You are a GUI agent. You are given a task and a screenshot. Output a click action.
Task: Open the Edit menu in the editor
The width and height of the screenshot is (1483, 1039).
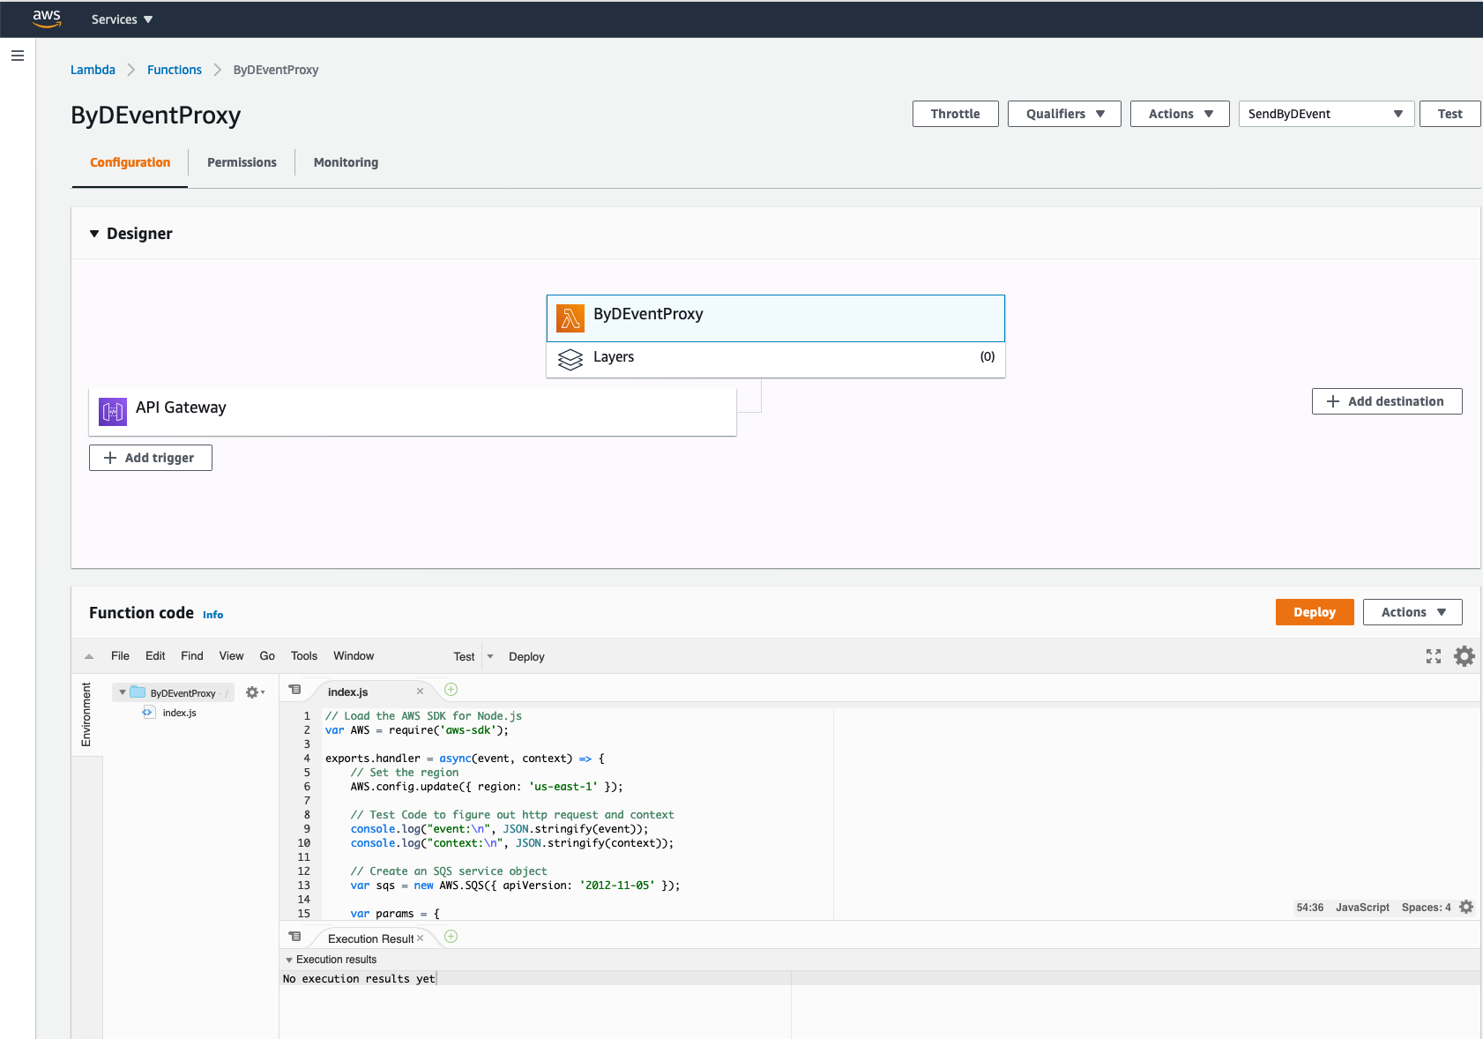click(155, 656)
